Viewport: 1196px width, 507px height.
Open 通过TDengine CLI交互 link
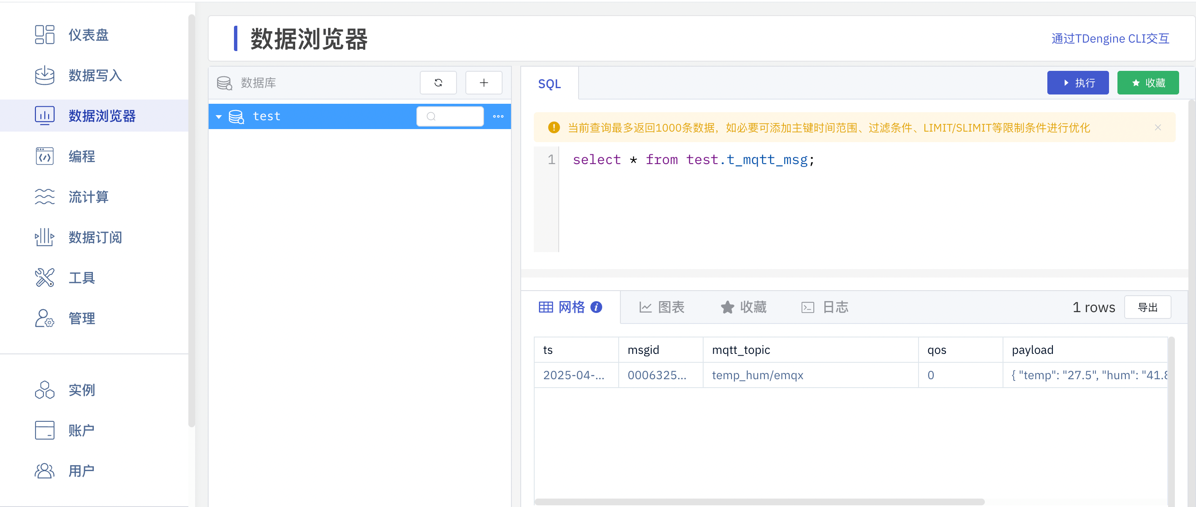(x=1110, y=38)
